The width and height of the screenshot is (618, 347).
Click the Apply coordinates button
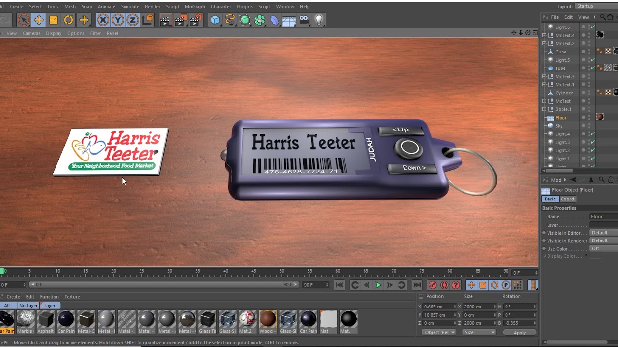click(520, 333)
